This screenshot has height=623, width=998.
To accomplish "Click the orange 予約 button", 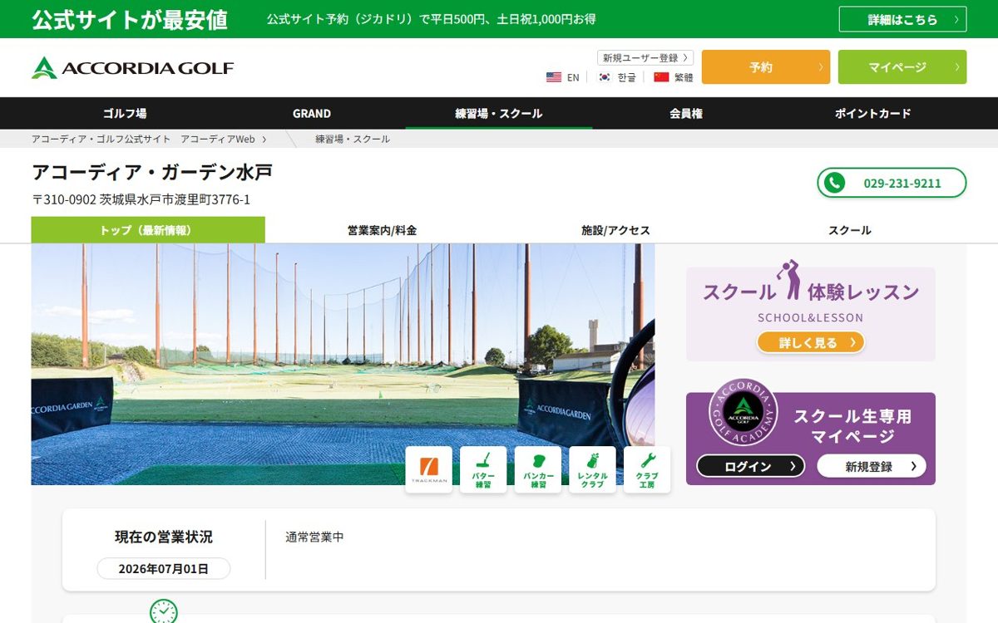I will pos(766,67).
